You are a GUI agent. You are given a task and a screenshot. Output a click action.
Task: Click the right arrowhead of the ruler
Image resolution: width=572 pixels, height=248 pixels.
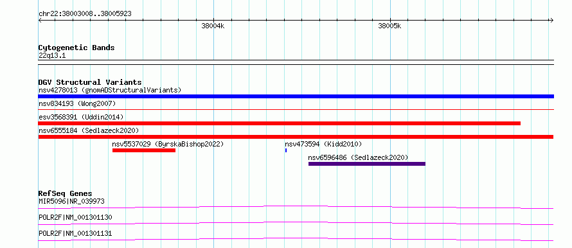coord(551,21)
